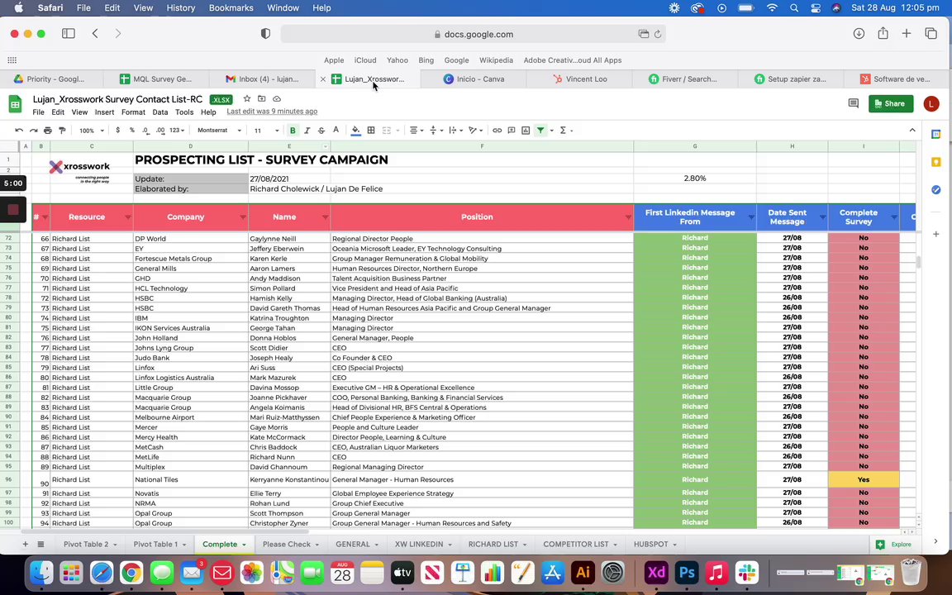Image resolution: width=952 pixels, height=595 pixels.
Task: Click the merge cells icon
Action: pyautogui.click(x=387, y=131)
